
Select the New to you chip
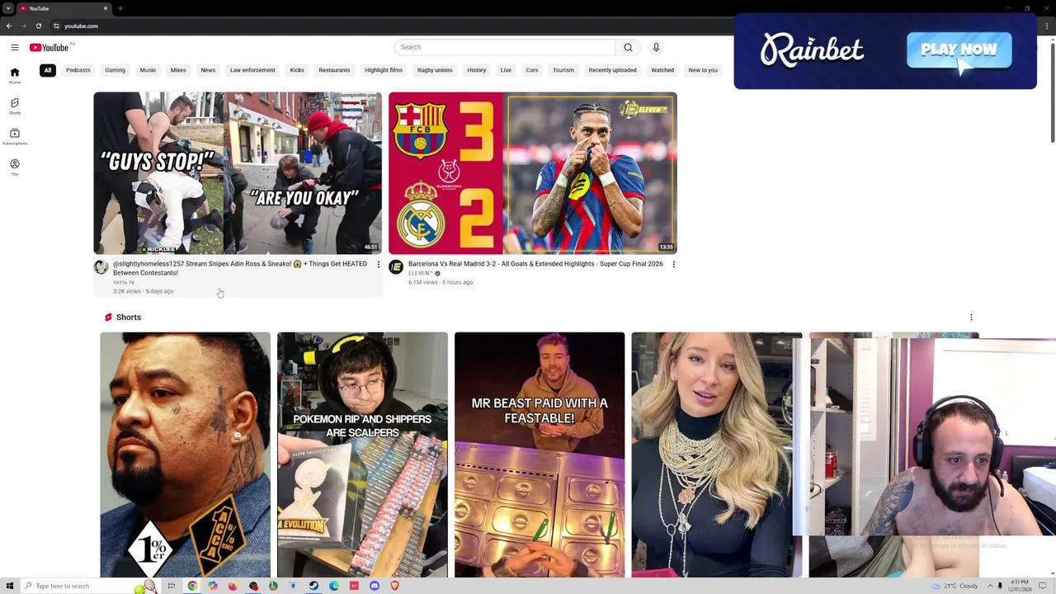click(703, 70)
